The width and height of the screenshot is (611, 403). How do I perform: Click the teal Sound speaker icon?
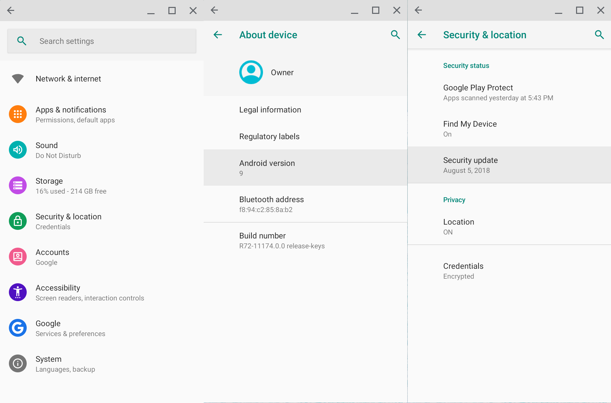pyautogui.click(x=18, y=150)
